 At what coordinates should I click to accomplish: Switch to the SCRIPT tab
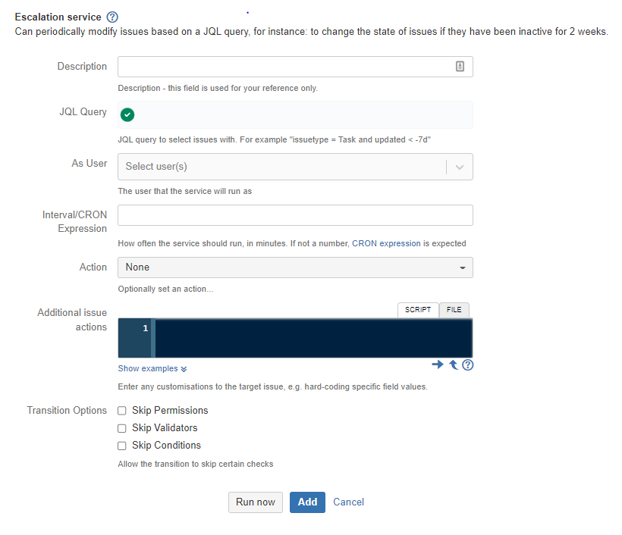[x=418, y=310]
